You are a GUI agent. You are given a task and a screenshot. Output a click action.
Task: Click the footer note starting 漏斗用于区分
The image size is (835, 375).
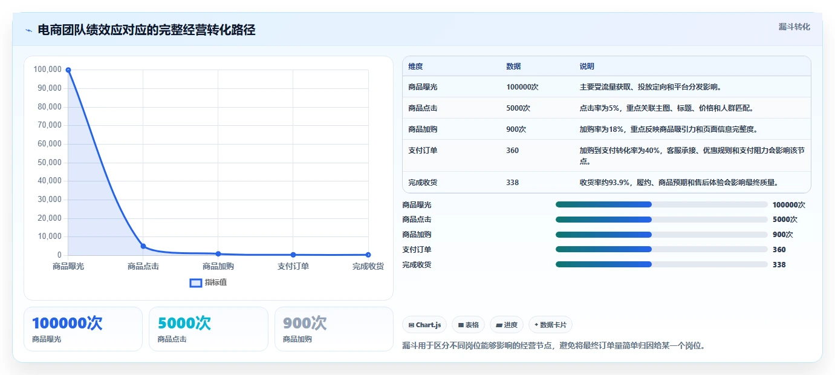554,346
